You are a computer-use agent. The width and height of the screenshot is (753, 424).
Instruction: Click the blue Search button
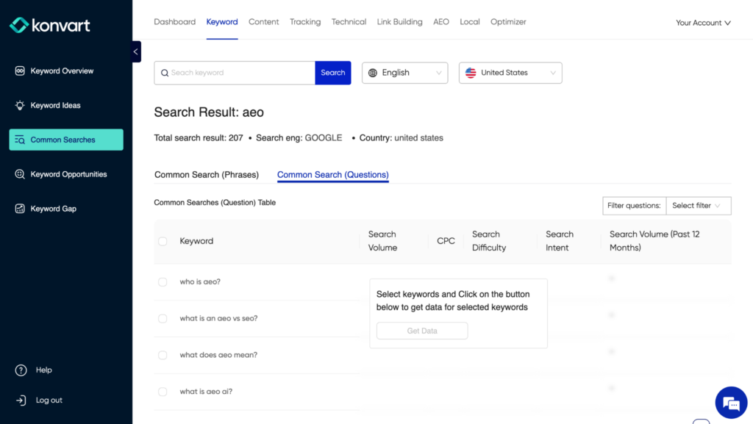[333, 73]
